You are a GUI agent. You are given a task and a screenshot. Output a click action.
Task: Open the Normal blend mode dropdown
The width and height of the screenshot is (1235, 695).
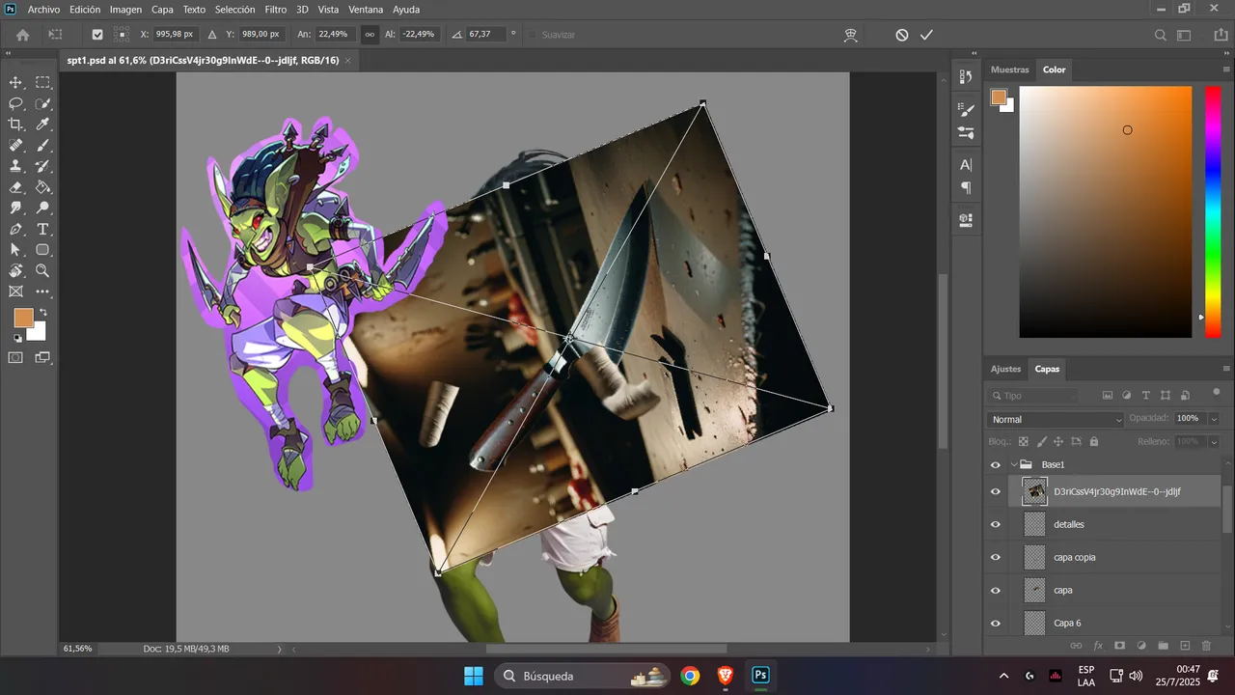pos(1057,419)
